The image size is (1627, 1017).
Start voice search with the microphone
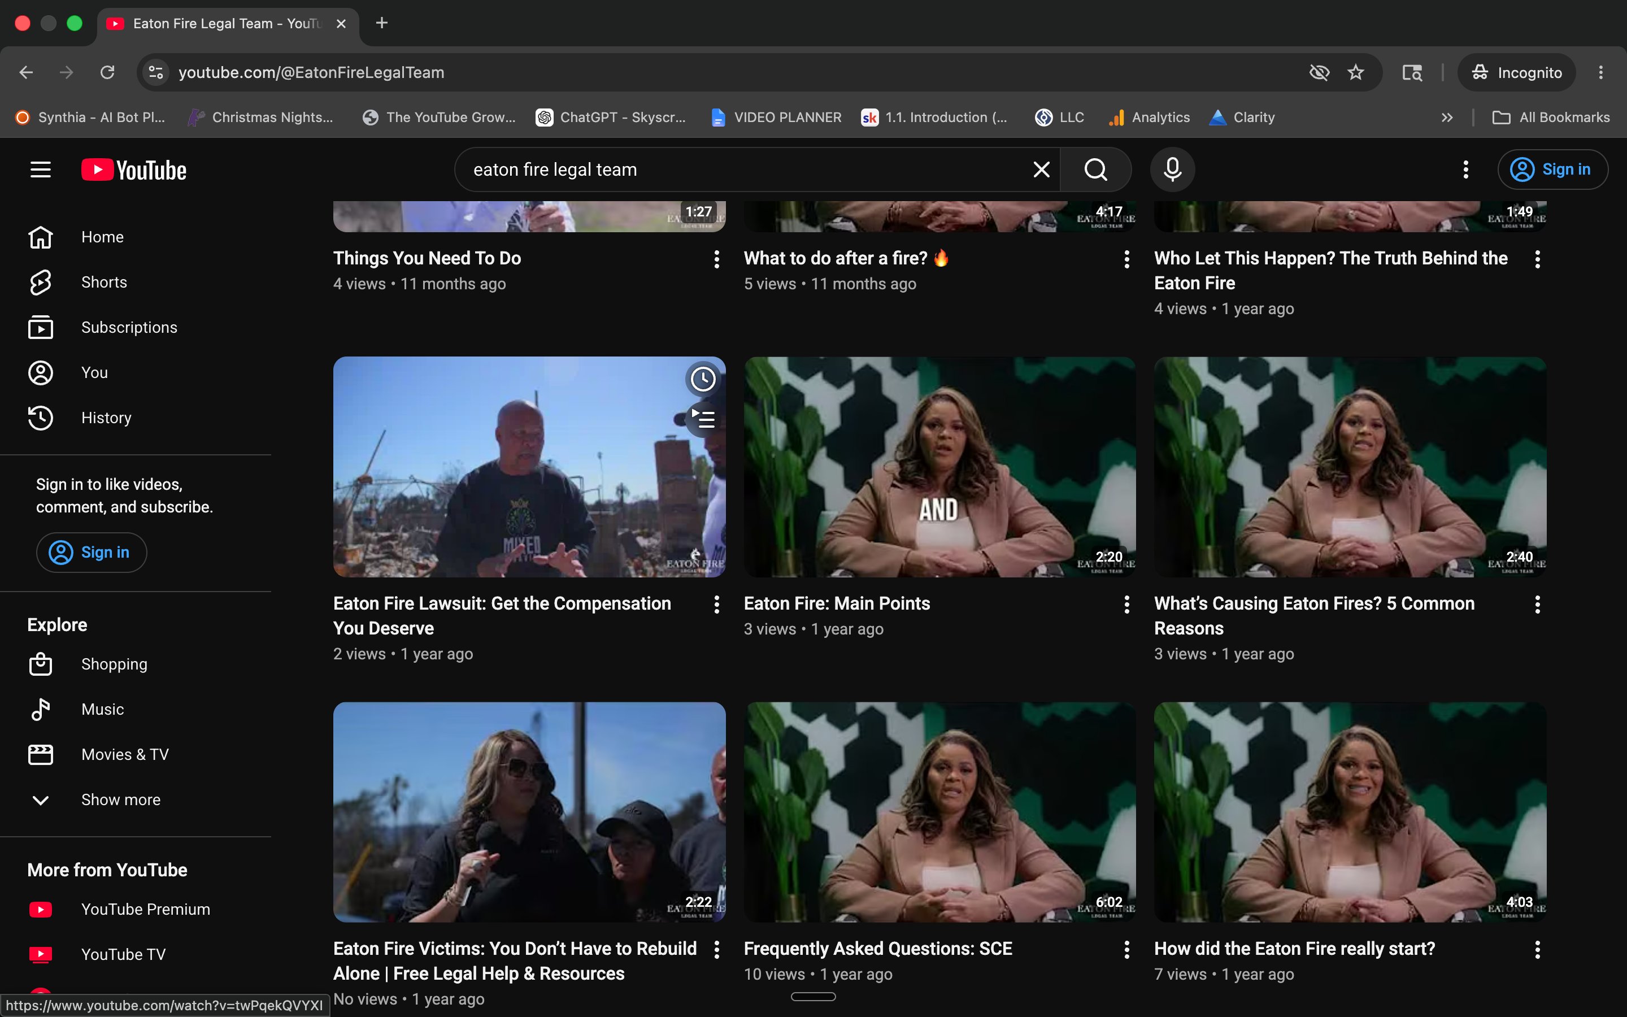click(x=1172, y=169)
